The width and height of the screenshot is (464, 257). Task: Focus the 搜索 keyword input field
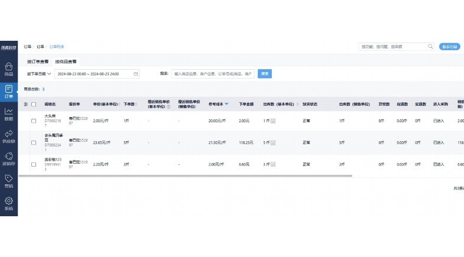(x=213, y=74)
